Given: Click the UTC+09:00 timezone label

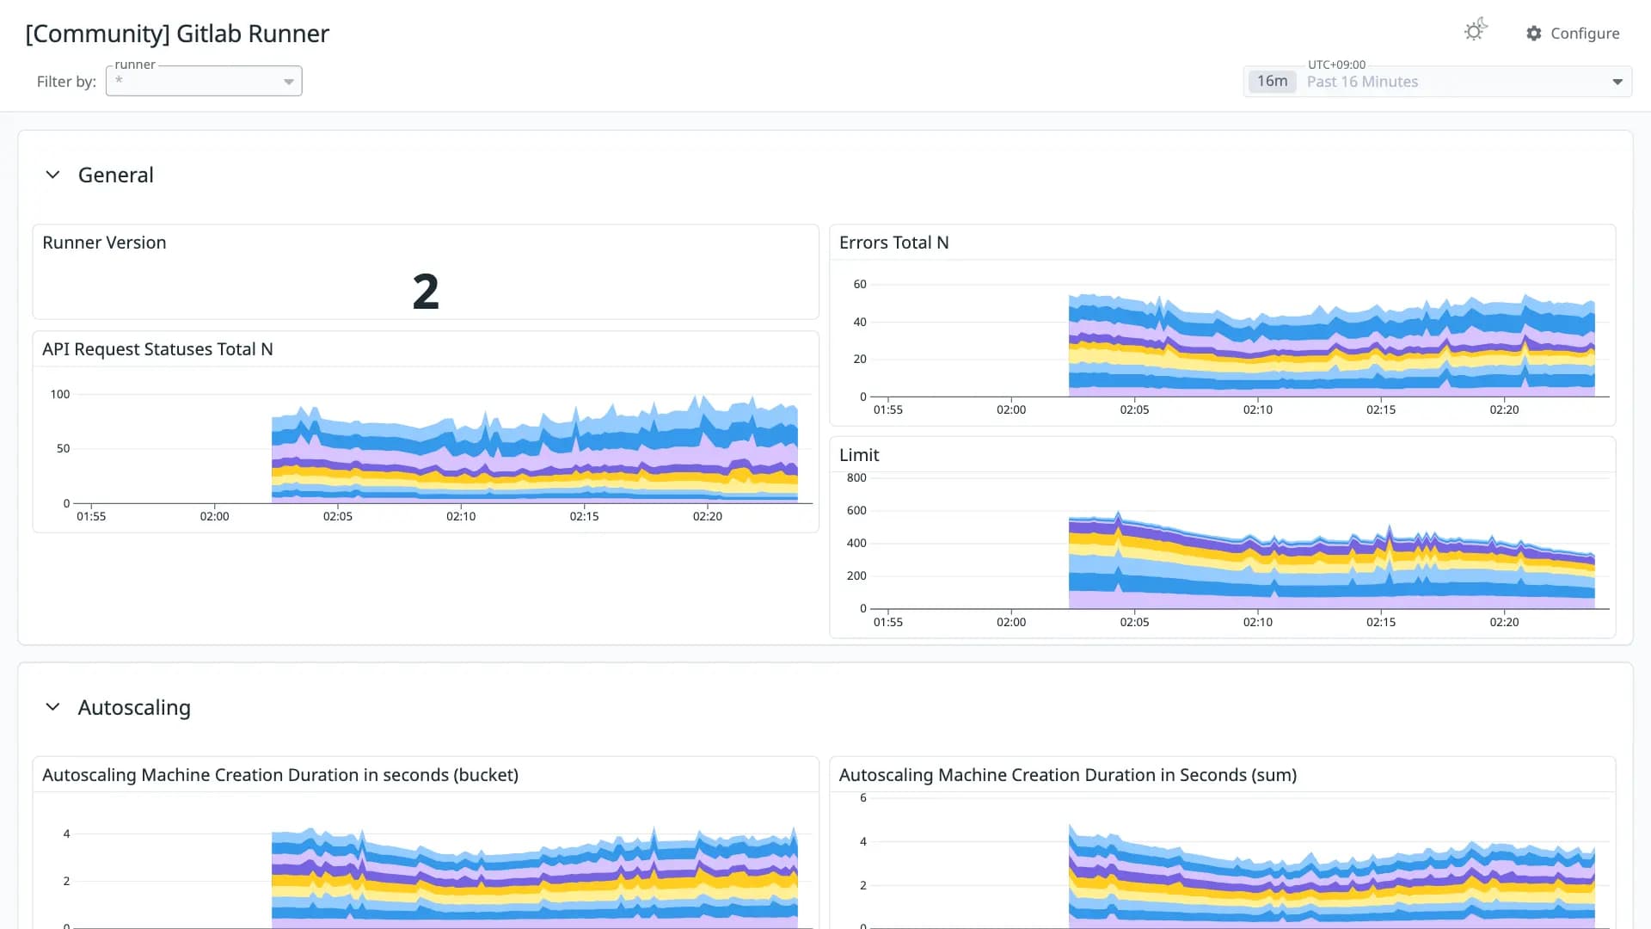Looking at the screenshot, I should [1336, 65].
